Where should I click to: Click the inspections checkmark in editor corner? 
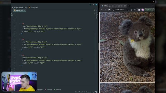pos(94,13)
